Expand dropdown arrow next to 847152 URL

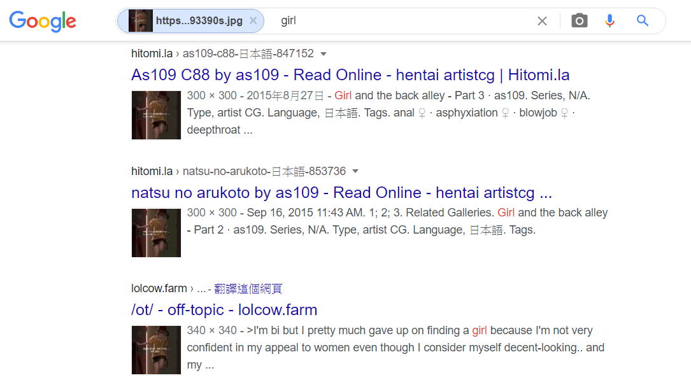(x=324, y=54)
